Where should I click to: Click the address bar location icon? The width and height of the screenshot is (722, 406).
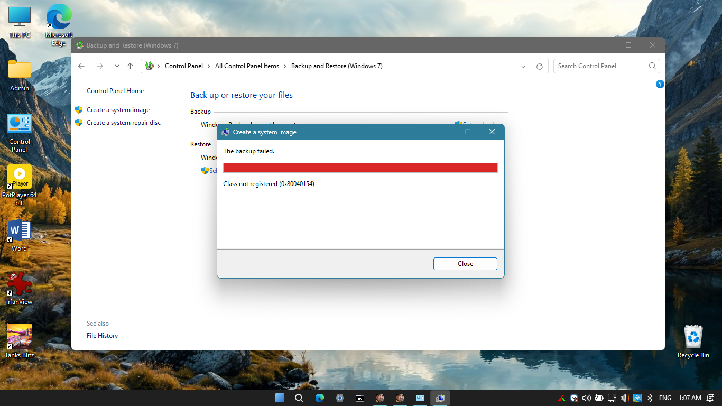(149, 66)
